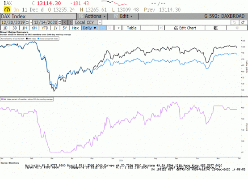The height and width of the screenshot is (179, 248).
Task: Click the DAX ticker label at top
Action: coord(8,3)
